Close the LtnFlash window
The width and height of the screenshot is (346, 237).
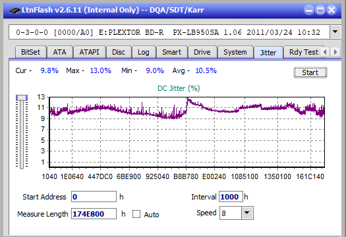tap(332, 10)
